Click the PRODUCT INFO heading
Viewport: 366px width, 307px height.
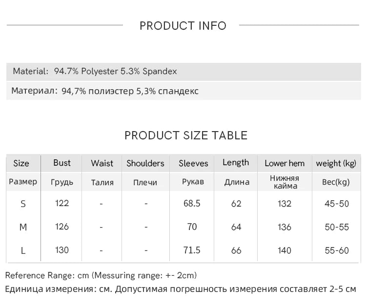pos(183,26)
